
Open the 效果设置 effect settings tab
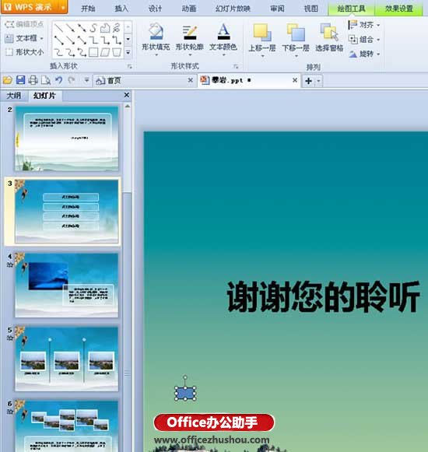398,9
